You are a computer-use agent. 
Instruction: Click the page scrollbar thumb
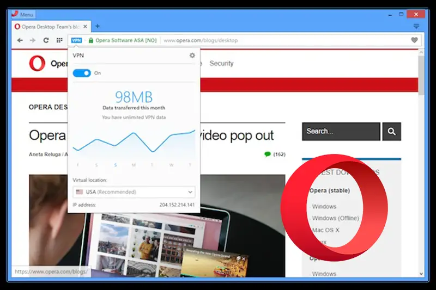point(421,75)
